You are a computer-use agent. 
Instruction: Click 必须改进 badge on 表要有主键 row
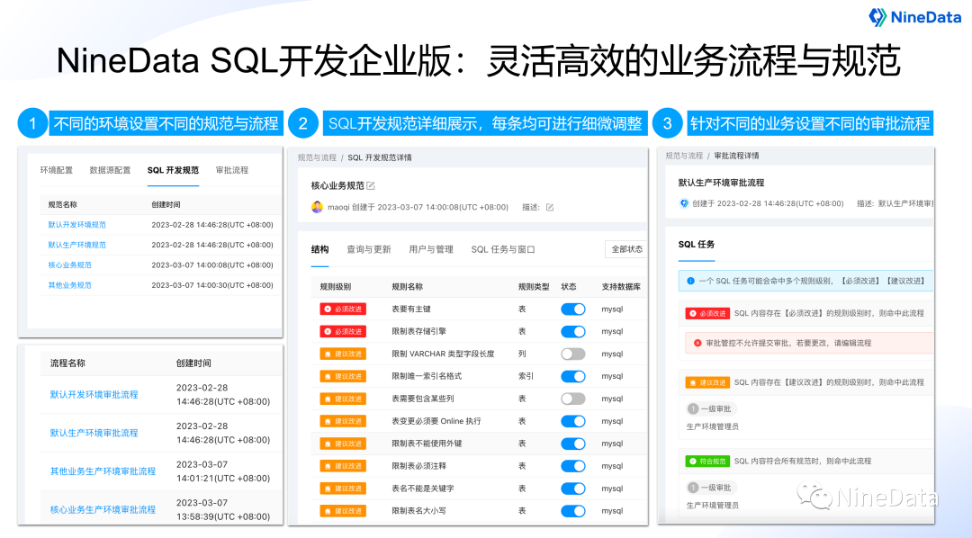[x=343, y=309]
